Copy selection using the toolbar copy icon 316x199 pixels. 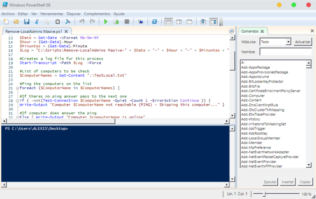(47, 21)
